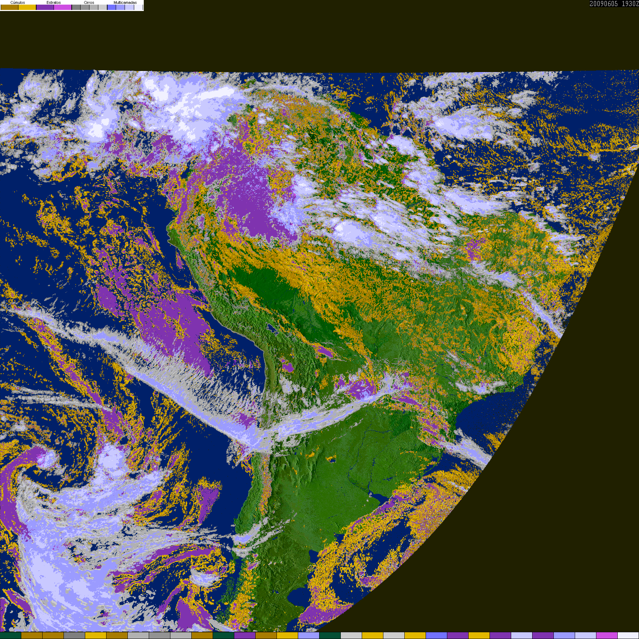Select the yellow Cúmulos legend swatch
The width and height of the screenshot is (639, 639).
click(x=27, y=7)
